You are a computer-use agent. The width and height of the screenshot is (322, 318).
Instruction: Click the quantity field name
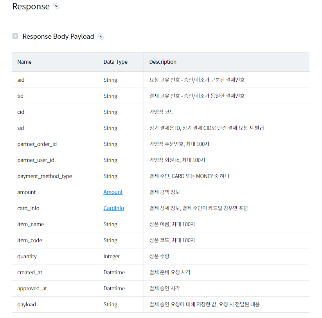(27, 257)
